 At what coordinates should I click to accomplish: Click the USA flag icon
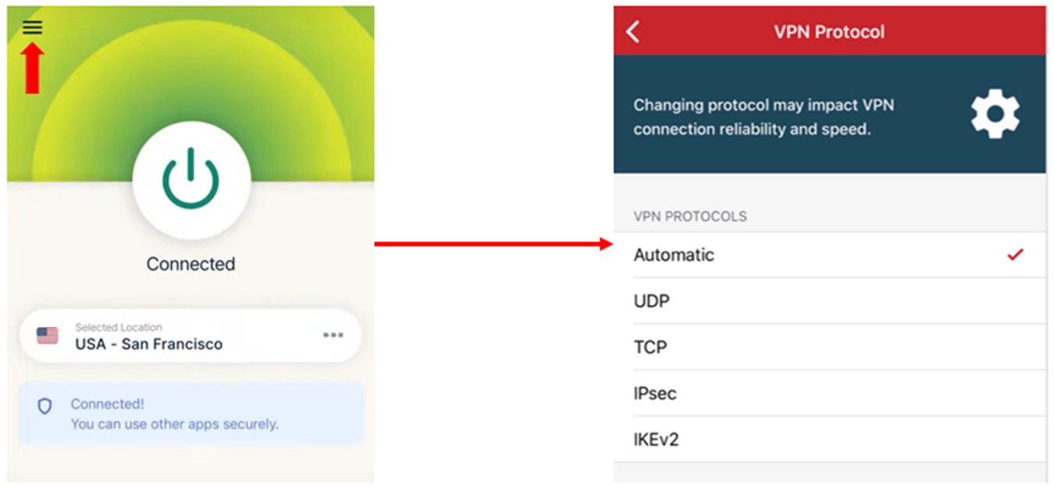click(47, 334)
